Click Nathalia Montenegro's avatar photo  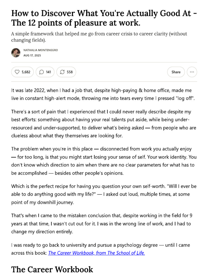click(x=16, y=53)
